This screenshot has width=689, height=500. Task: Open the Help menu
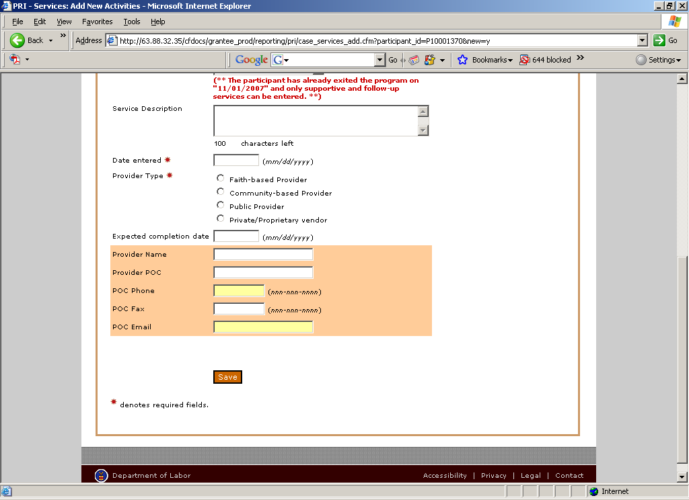(157, 22)
